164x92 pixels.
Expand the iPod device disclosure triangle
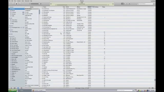[9, 28]
